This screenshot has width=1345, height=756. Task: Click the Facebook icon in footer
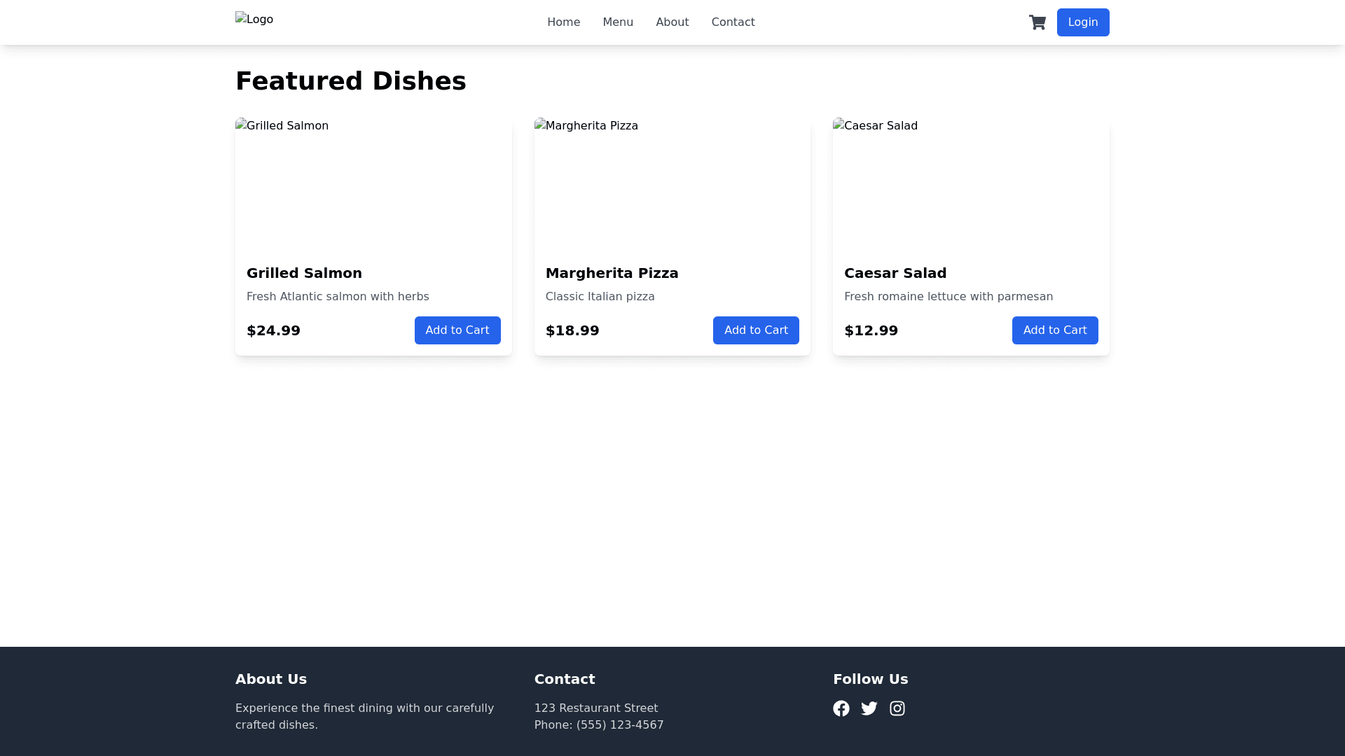841,708
